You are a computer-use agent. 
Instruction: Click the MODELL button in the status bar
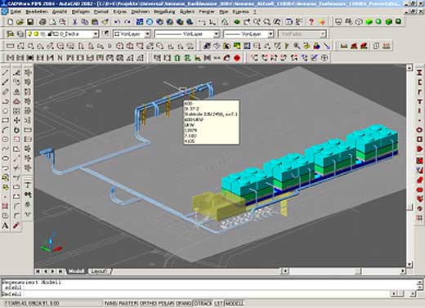[235, 303]
